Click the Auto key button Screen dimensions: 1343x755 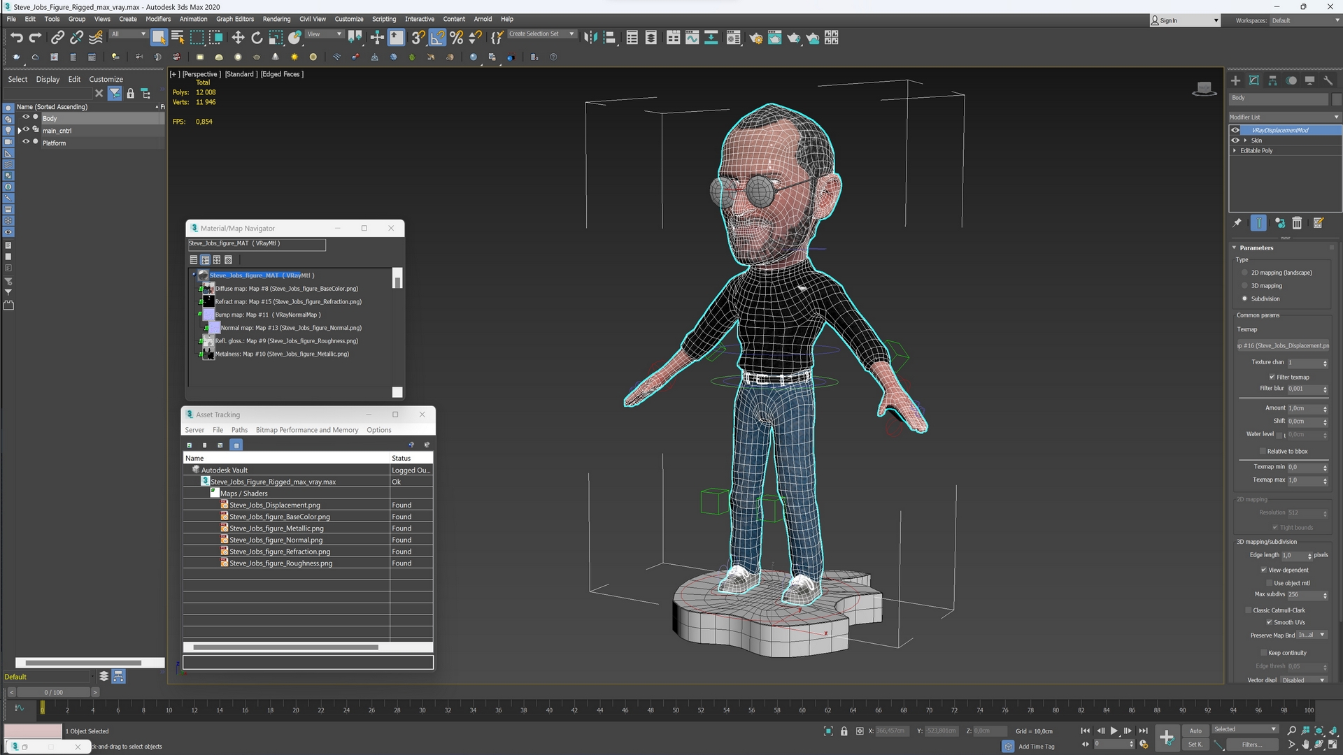coord(1195,731)
